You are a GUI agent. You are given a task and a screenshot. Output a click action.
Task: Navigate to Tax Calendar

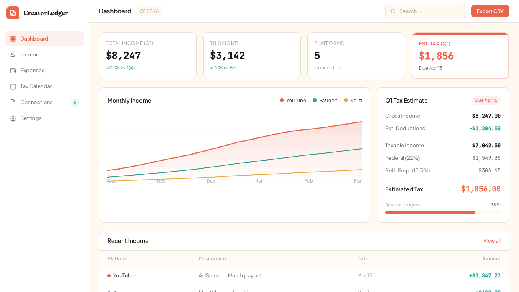coord(44,86)
